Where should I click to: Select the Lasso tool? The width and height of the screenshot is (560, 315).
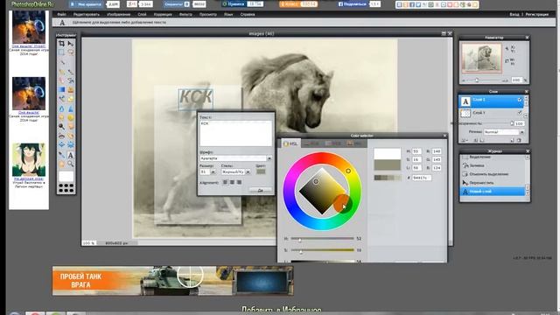click(71, 52)
